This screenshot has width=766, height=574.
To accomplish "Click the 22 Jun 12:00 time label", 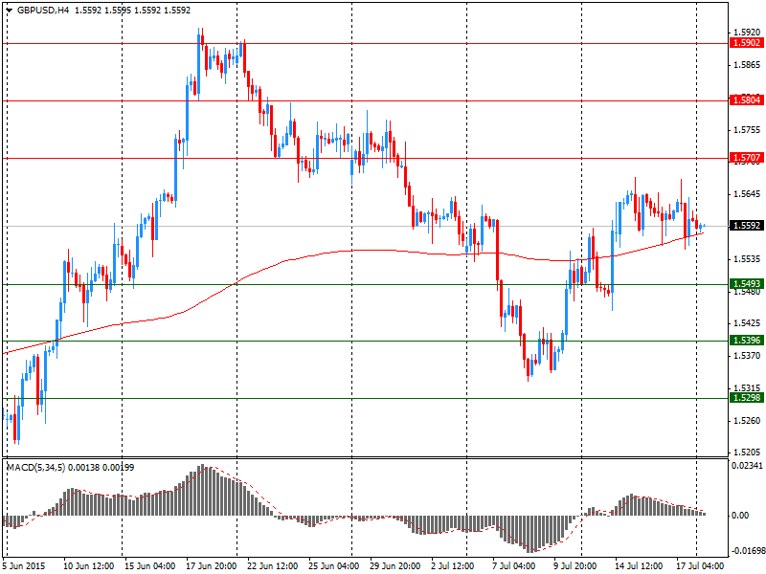I will (273, 566).
